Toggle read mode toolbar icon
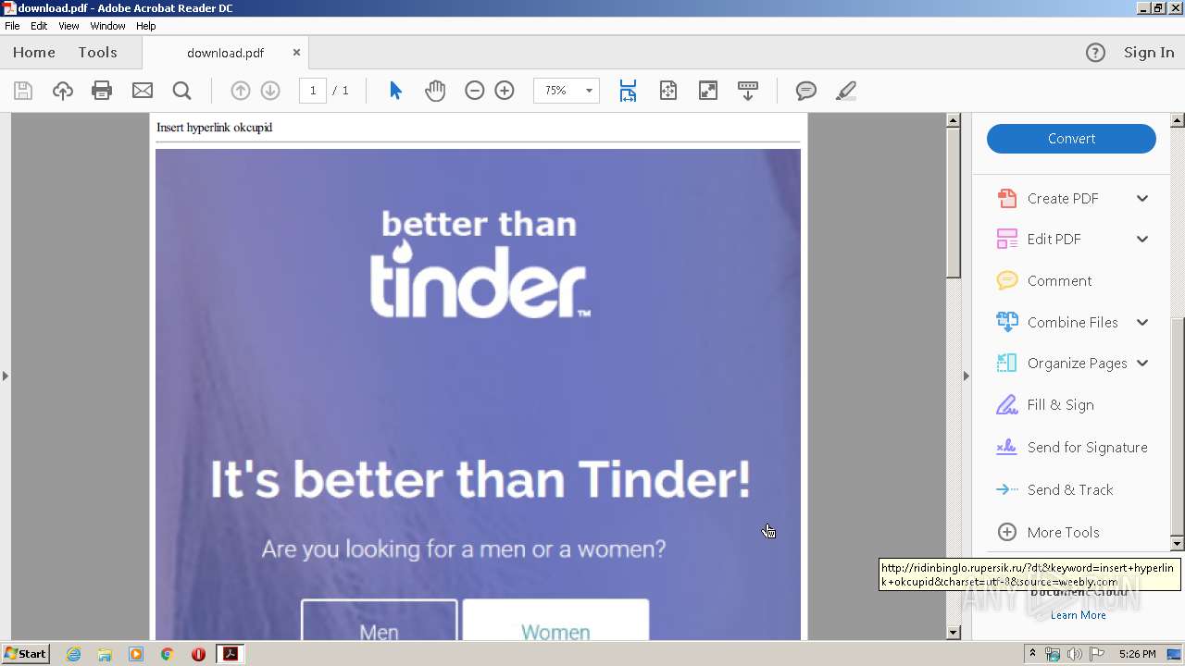 pos(748,91)
